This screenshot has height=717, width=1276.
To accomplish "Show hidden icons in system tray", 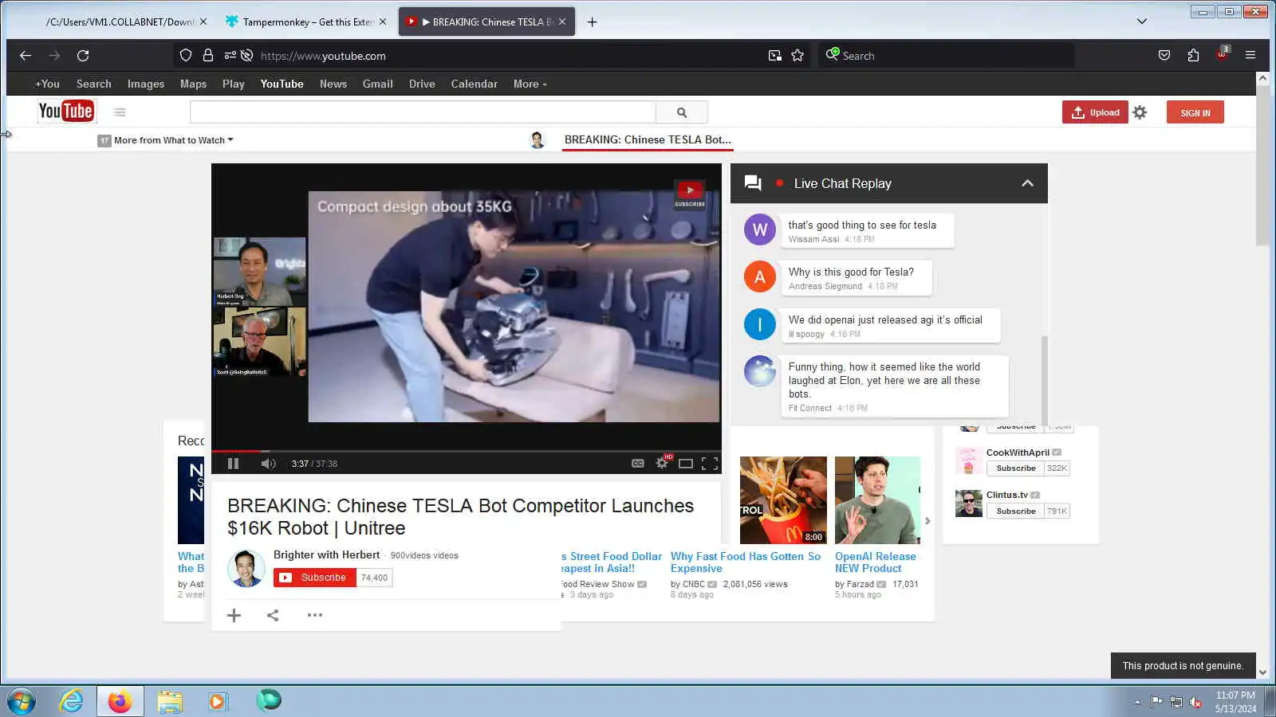I will tap(1137, 702).
